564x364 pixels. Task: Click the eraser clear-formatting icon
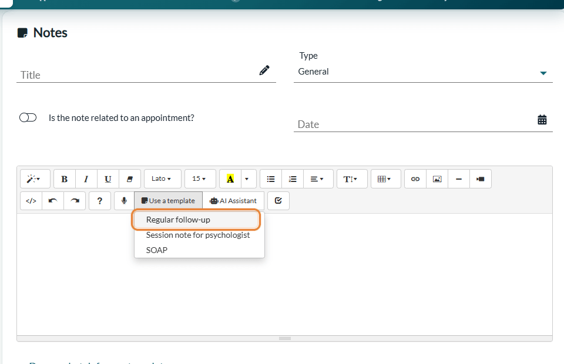[x=130, y=179]
